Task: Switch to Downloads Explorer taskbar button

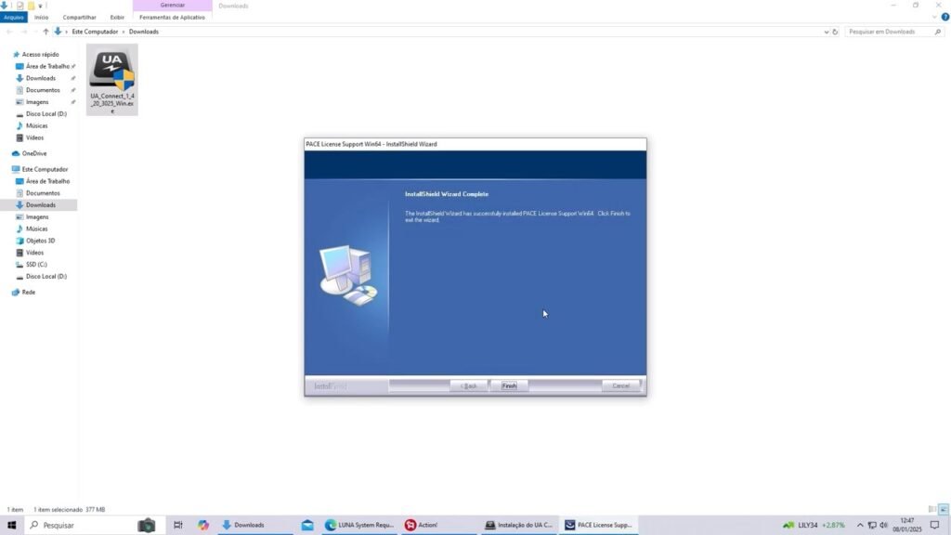Action: [x=254, y=526]
